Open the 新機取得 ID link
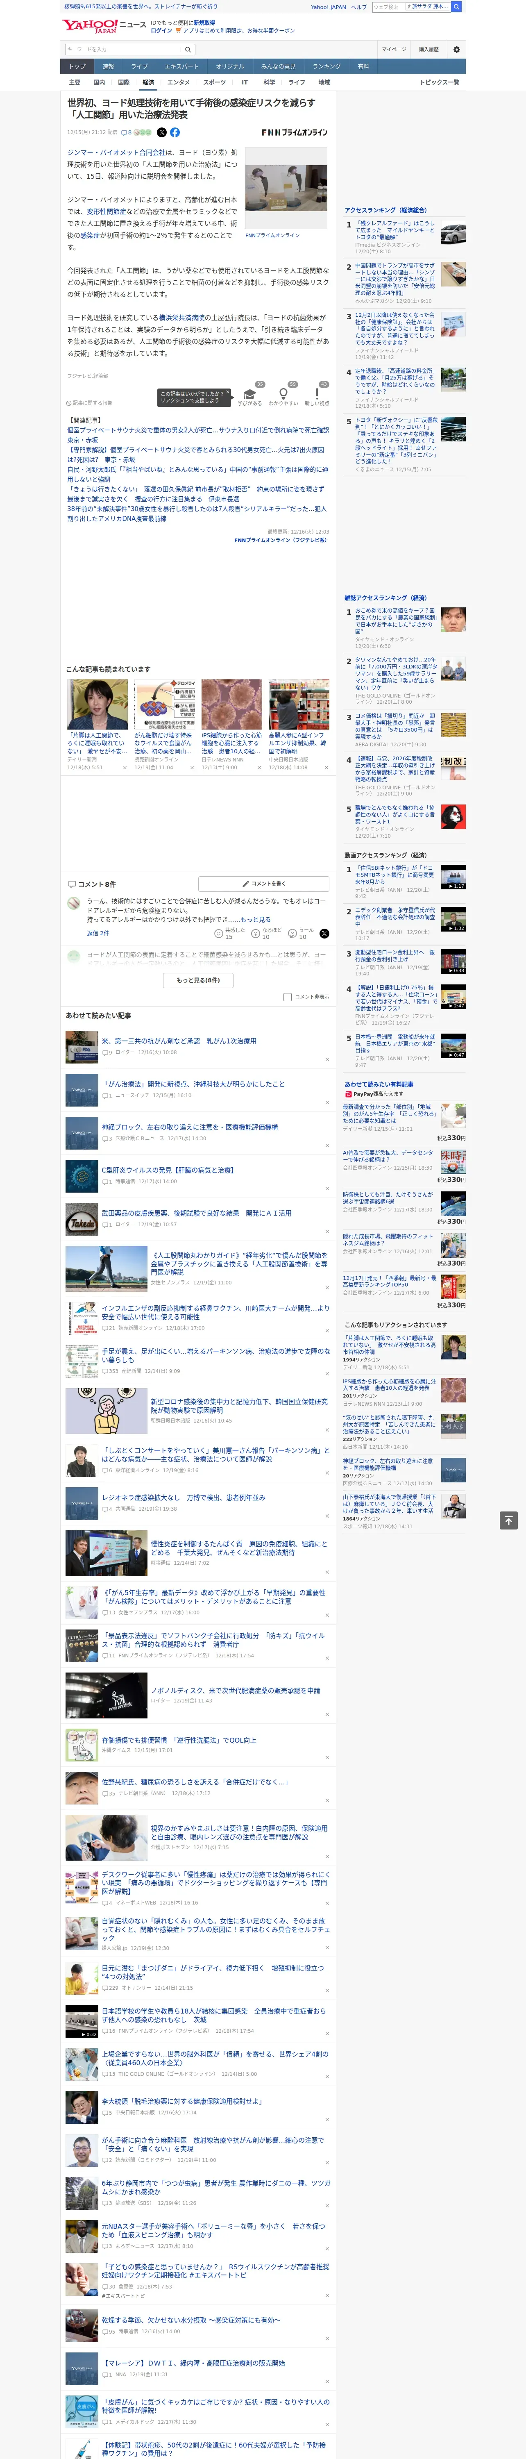Screen dimensions: 526x2459 204,22
